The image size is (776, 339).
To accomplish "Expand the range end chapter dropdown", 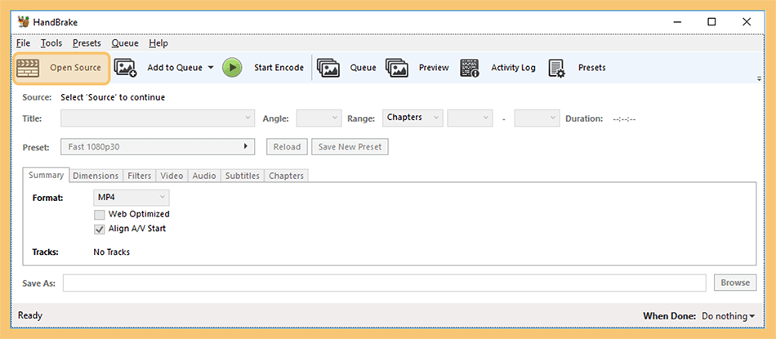I will click(x=537, y=118).
